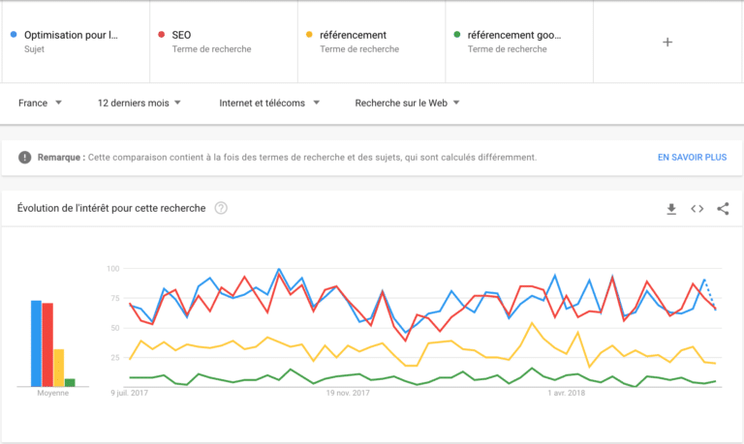Viewport: 744px width, 444px height.
Task: Open Internet et télécoms category dropdown
Action: 269,103
